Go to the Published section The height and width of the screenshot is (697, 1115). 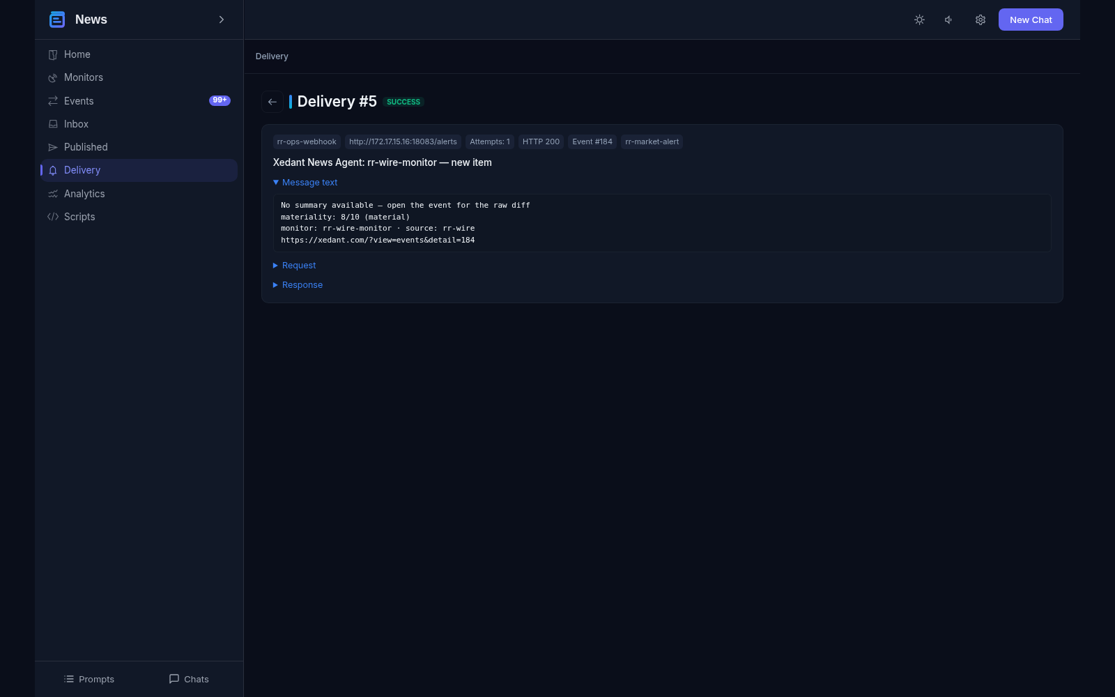[x=139, y=147]
